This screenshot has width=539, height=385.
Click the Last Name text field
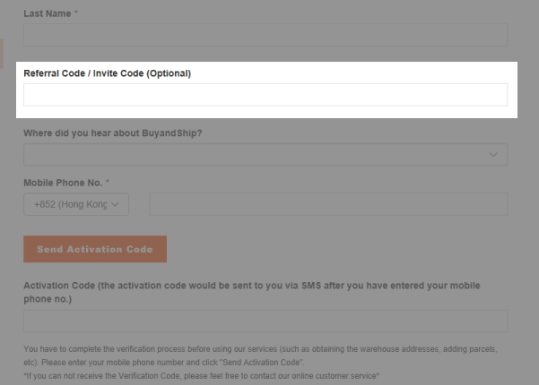point(265,35)
